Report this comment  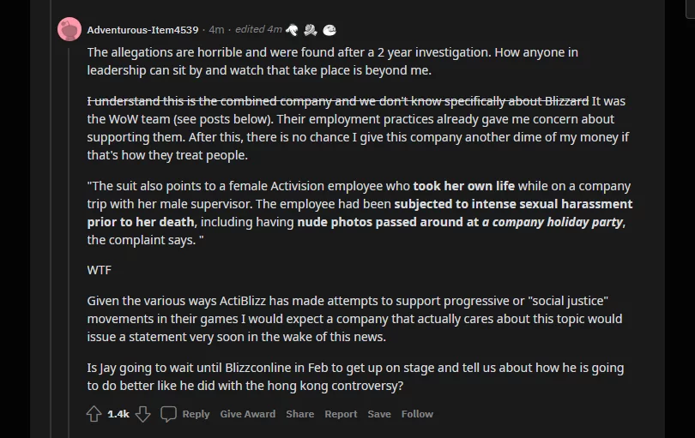point(341,414)
